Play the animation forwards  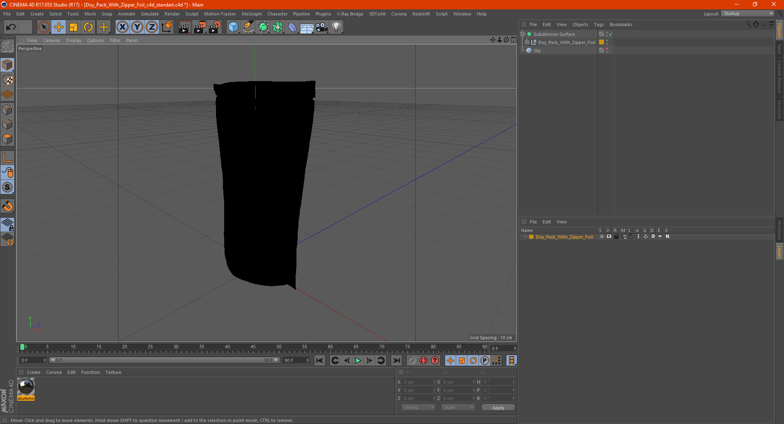(358, 360)
